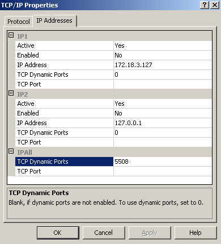Select the empty IPAll TCP Port field
This screenshot has width=221, height=244.
coord(163,171)
